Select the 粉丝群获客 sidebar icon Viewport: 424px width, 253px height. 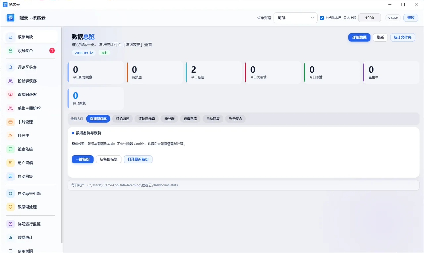(11, 81)
